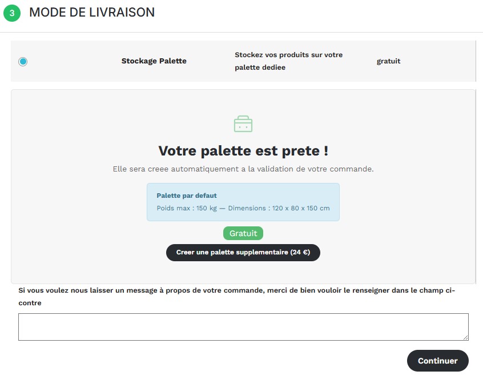The width and height of the screenshot is (483, 383).
Task: Click the 'gratuit' price in the delivery row
Action: click(x=388, y=61)
